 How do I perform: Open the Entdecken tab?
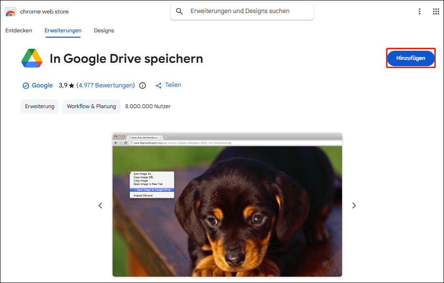[x=18, y=30]
